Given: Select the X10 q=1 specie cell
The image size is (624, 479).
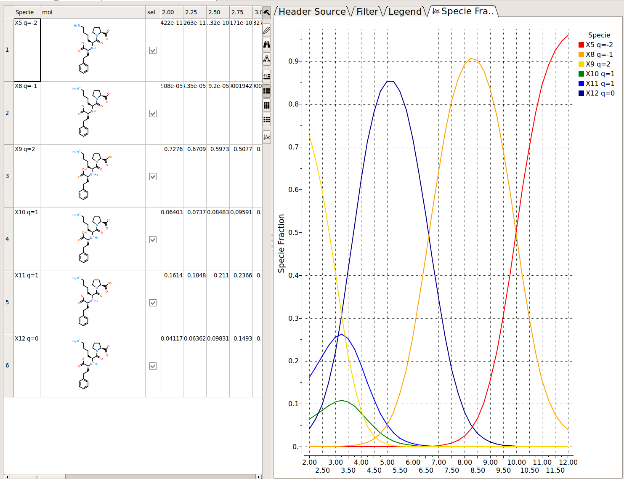Looking at the screenshot, I should (x=27, y=239).
